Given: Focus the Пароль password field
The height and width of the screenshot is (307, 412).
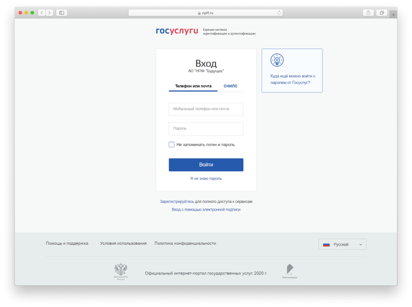Looking at the screenshot, I should point(206,129).
